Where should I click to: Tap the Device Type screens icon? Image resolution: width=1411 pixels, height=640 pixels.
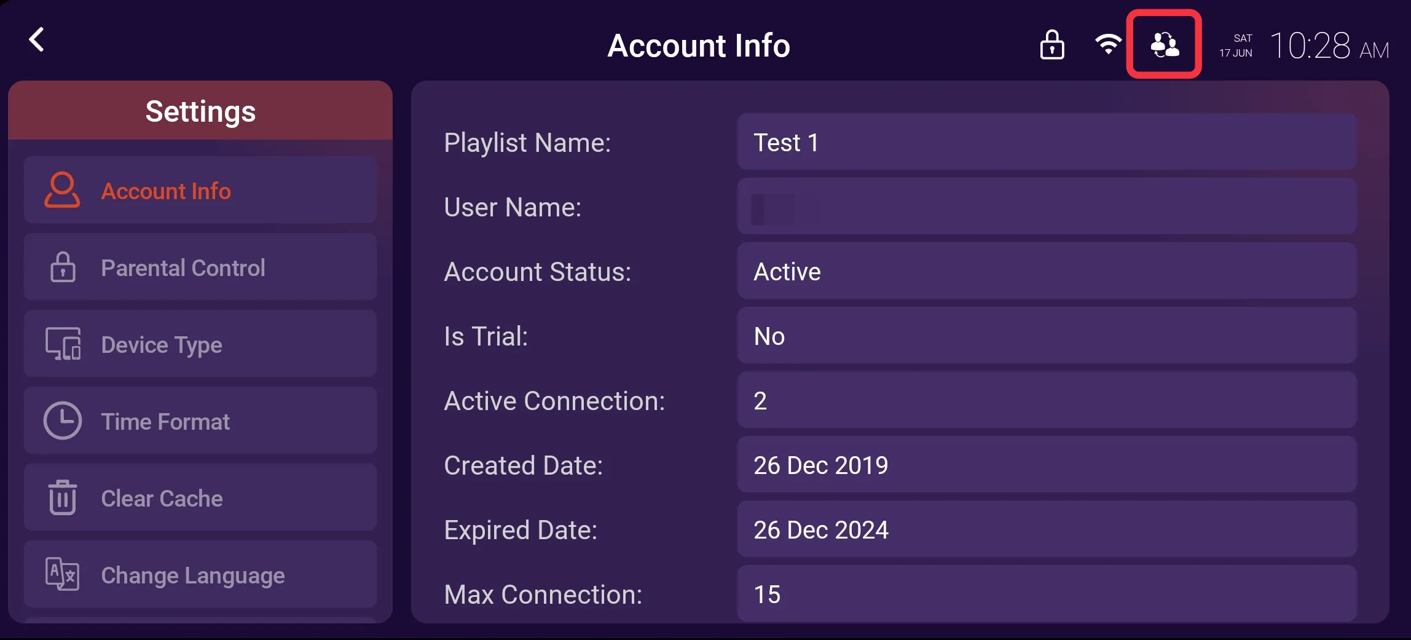pos(62,344)
